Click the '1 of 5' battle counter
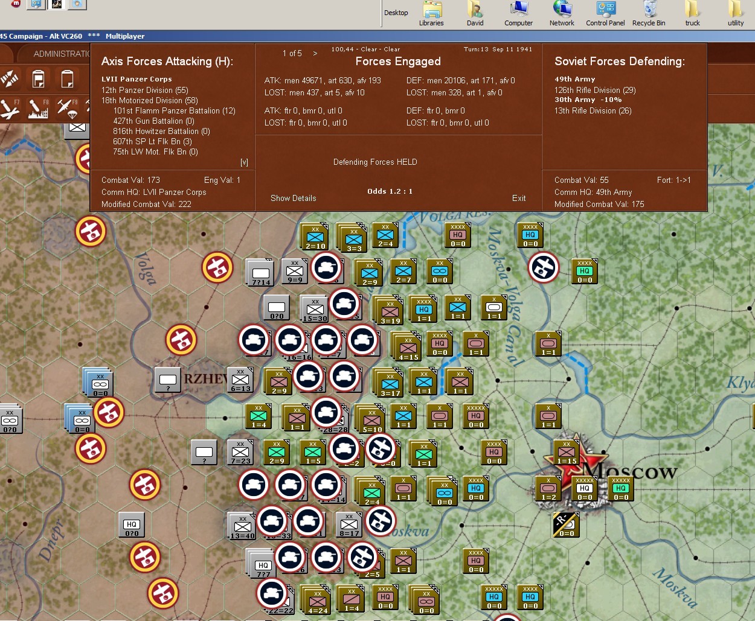This screenshot has height=621, width=755. tap(292, 53)
